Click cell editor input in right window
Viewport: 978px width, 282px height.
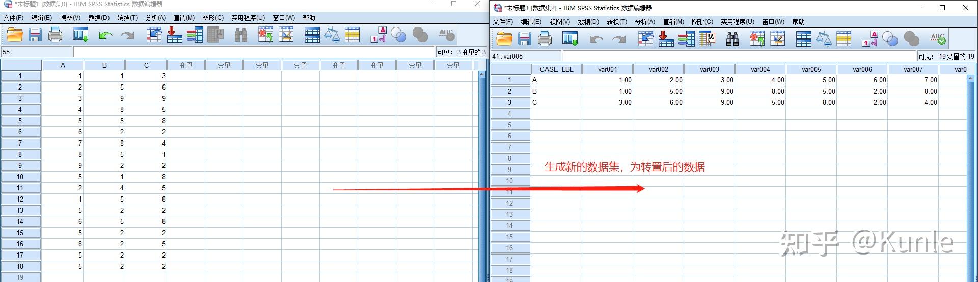pyautogui.click(x=739, y=56)
